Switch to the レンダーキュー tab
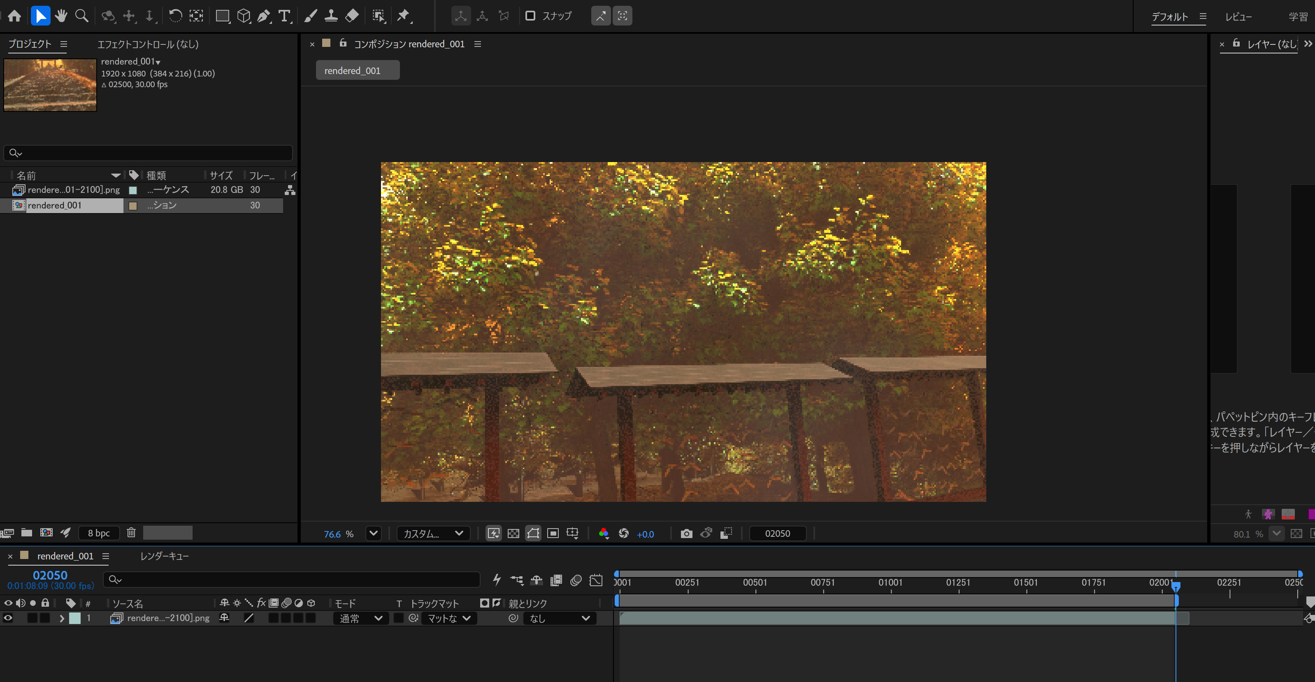The image size is (1315, 682). point(165,556)
